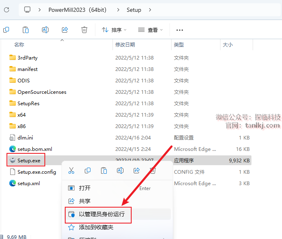The image size is (282, 239).
Task: Click the 2022/4/16 2:04 date cell
Action: pos(133,138)
